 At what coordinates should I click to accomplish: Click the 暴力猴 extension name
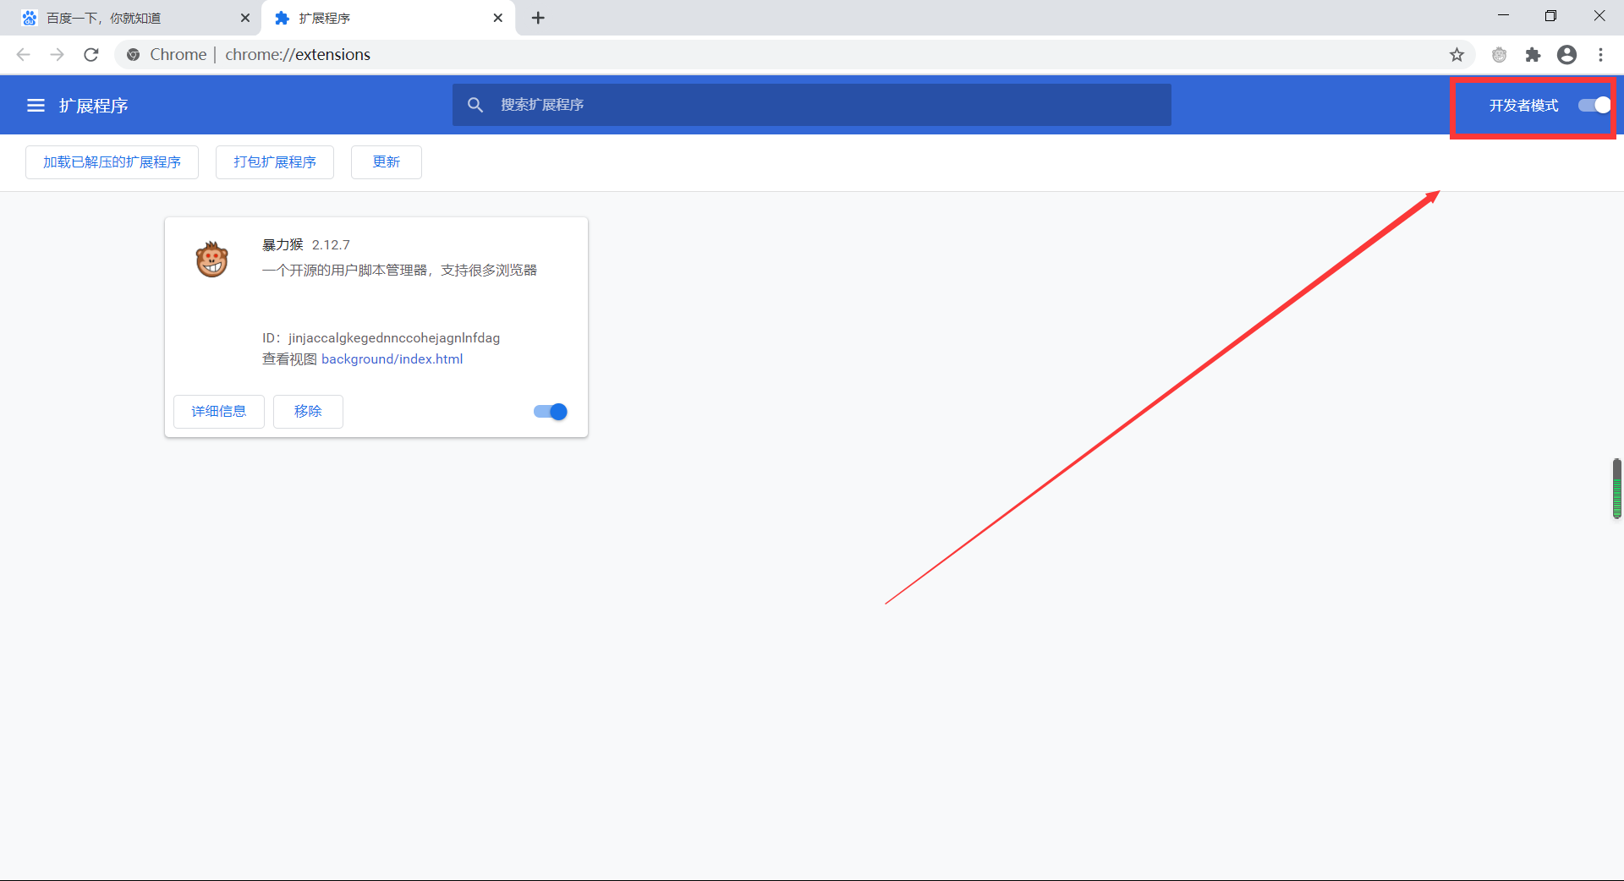point(283,244)
